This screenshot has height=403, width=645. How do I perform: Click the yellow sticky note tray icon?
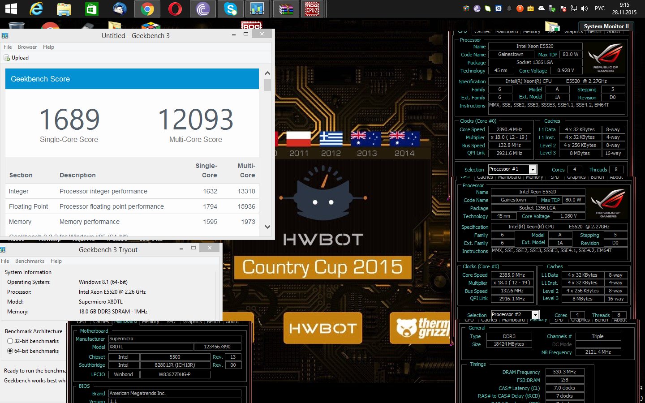point(531,9)
